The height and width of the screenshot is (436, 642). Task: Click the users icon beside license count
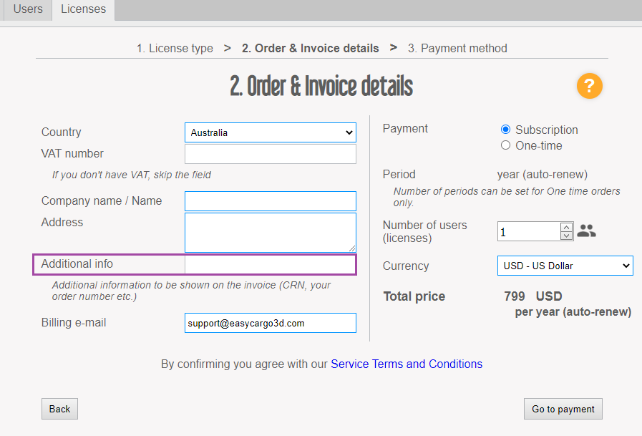pyautogui.click(x=586, y=231)
